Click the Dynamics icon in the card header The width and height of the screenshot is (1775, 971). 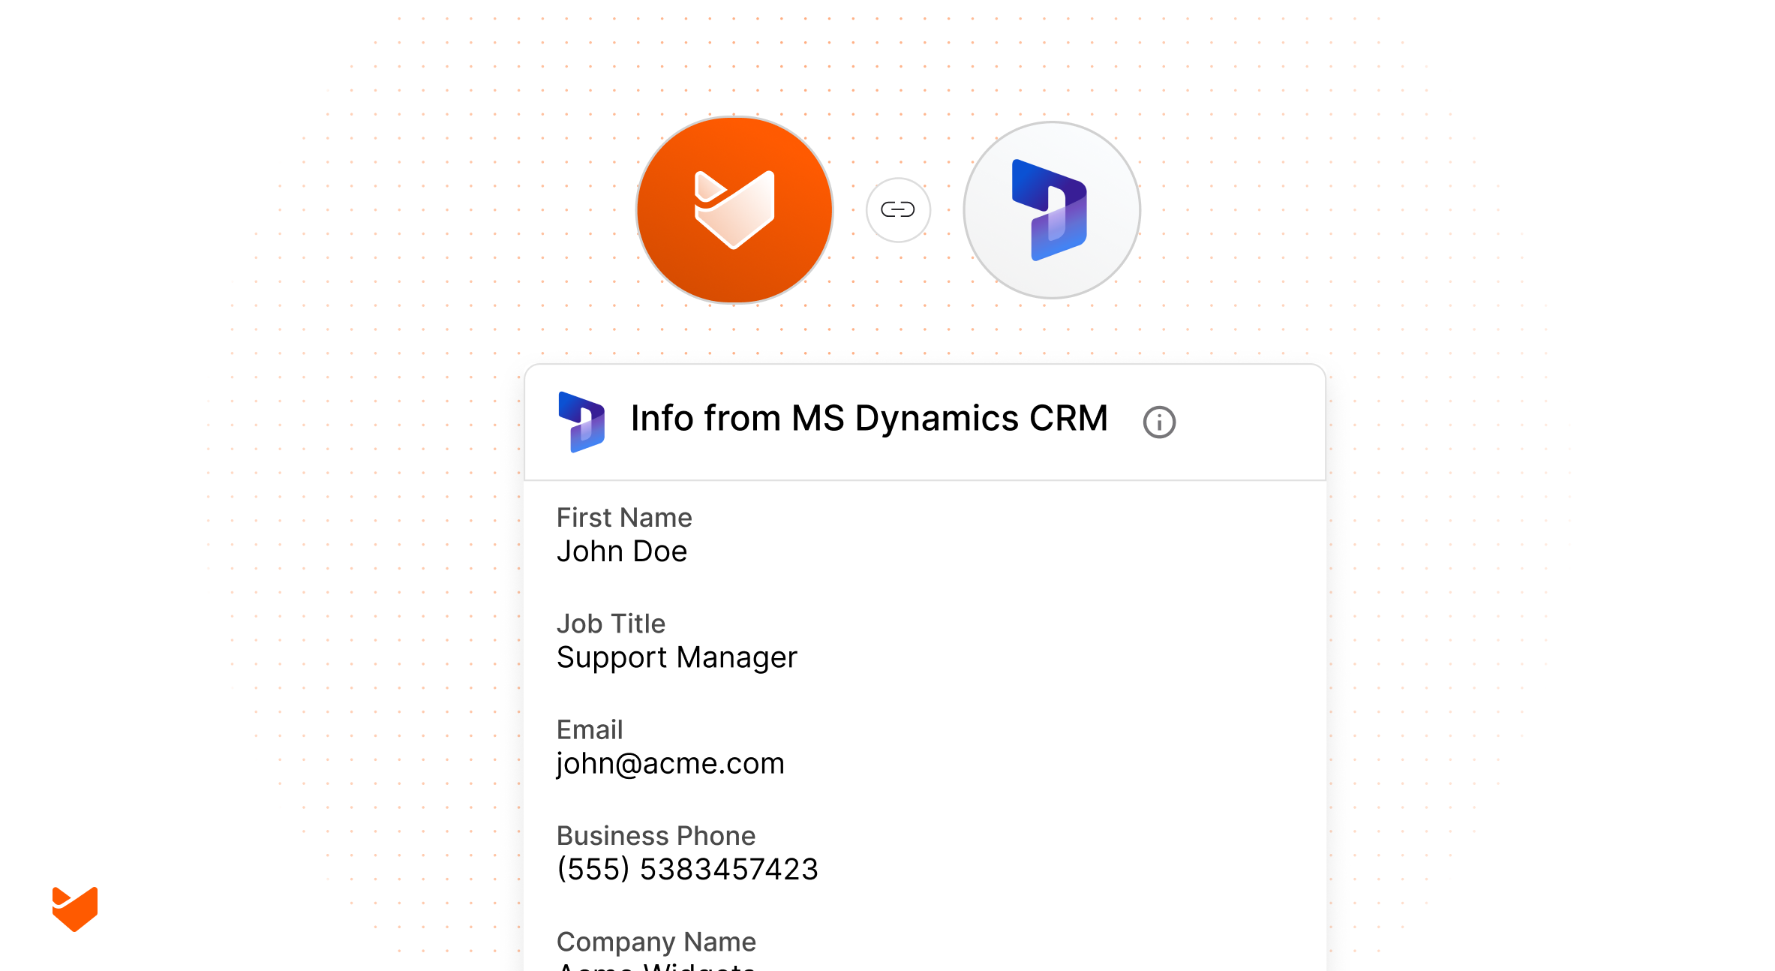click(x=583, y=422)
